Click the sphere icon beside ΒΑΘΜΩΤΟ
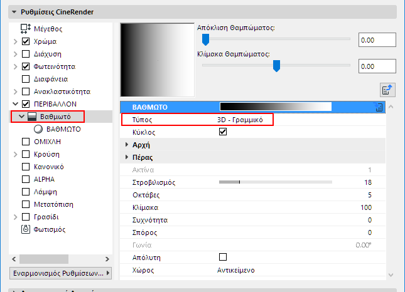405x292 pixels. point(38,129)
